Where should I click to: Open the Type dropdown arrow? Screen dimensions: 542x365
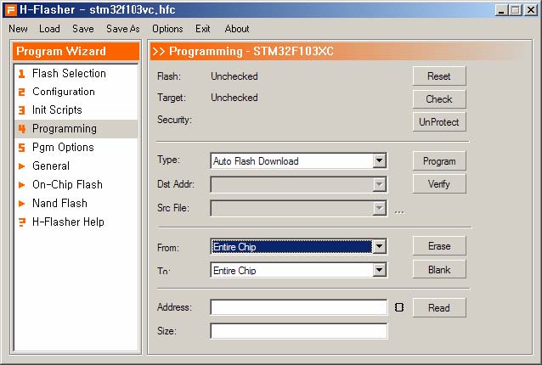coord(379,160)
